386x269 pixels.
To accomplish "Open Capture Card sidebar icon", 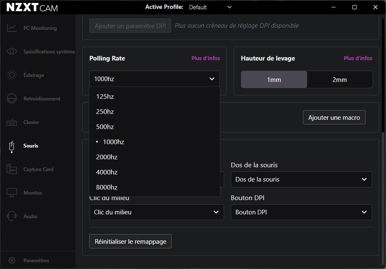I will 12,169.
